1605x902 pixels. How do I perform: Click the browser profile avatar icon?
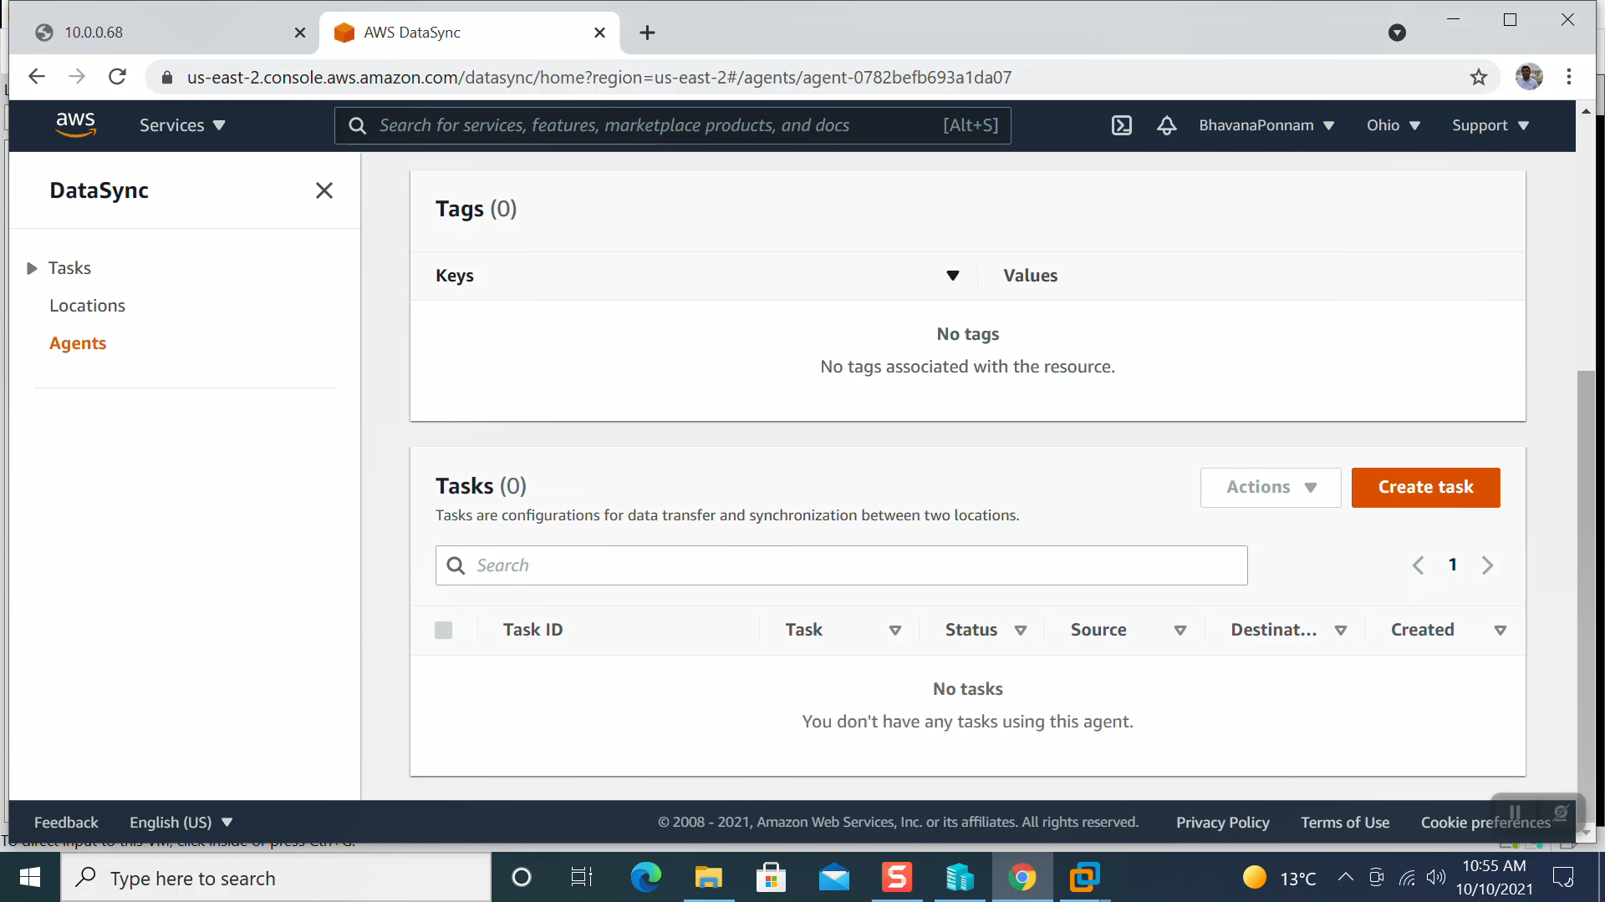1530,76
